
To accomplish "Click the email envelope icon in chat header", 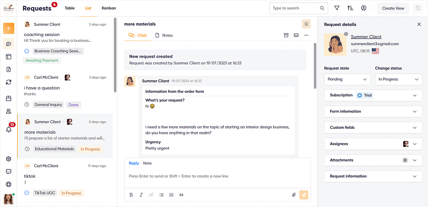I will pos(296,35).
